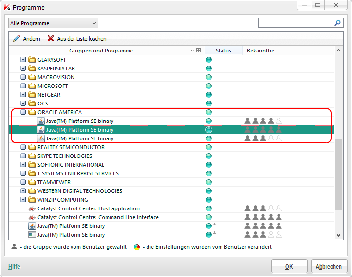Collapse the ORACLE AMERICA group
352x277 pixels.
coord(23,112)
